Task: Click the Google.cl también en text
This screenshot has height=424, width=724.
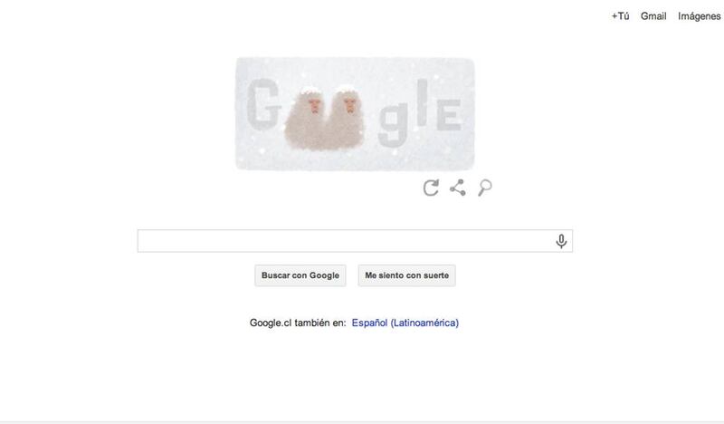Action: click(x=298, y=323)
